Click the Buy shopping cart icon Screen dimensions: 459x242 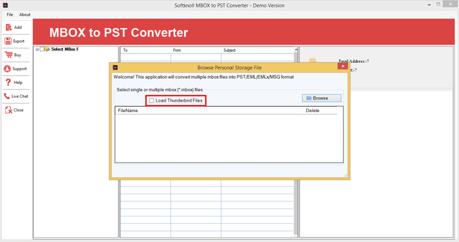point(9,54)
